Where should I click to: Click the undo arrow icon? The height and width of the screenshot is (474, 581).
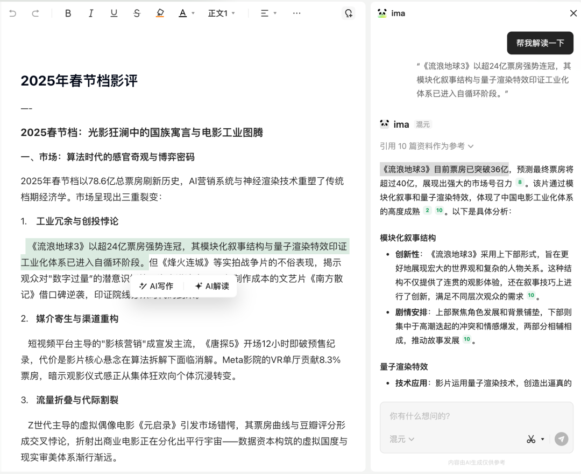point(13,13)
